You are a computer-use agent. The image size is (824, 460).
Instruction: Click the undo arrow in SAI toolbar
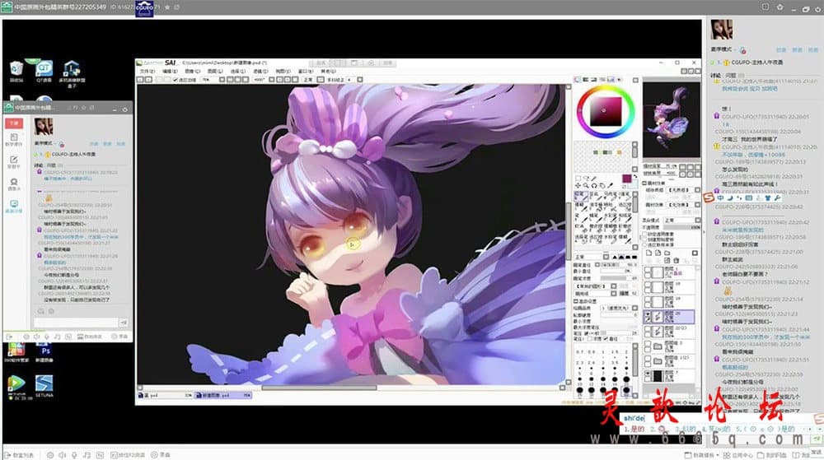(x=140, y=80)
